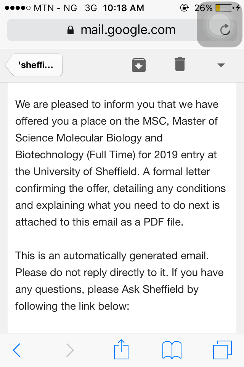Tap the grayed forward chevron in Safari

click(x=70, y=350)
